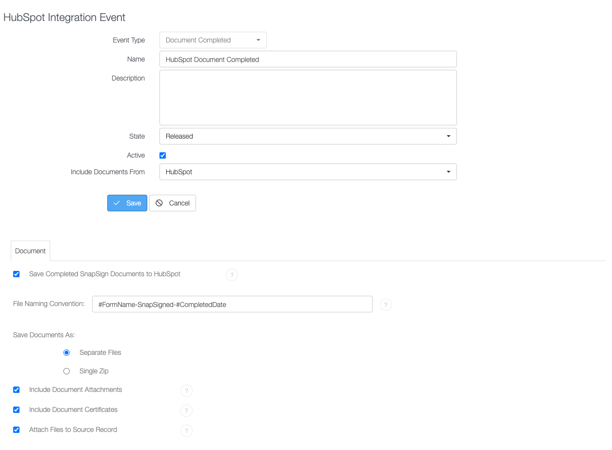Edit the File Naming Convention field
612x450 pixels.
pyautogui.click(x=232, y=304)
